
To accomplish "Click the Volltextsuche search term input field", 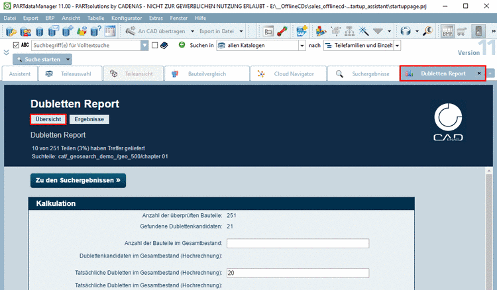I will [x=86, y=45].
